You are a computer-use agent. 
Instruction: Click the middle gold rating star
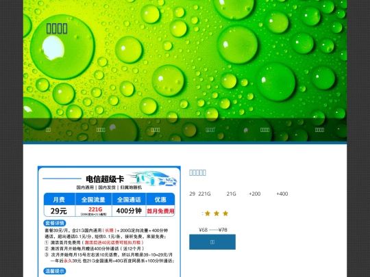pos(217,213)
